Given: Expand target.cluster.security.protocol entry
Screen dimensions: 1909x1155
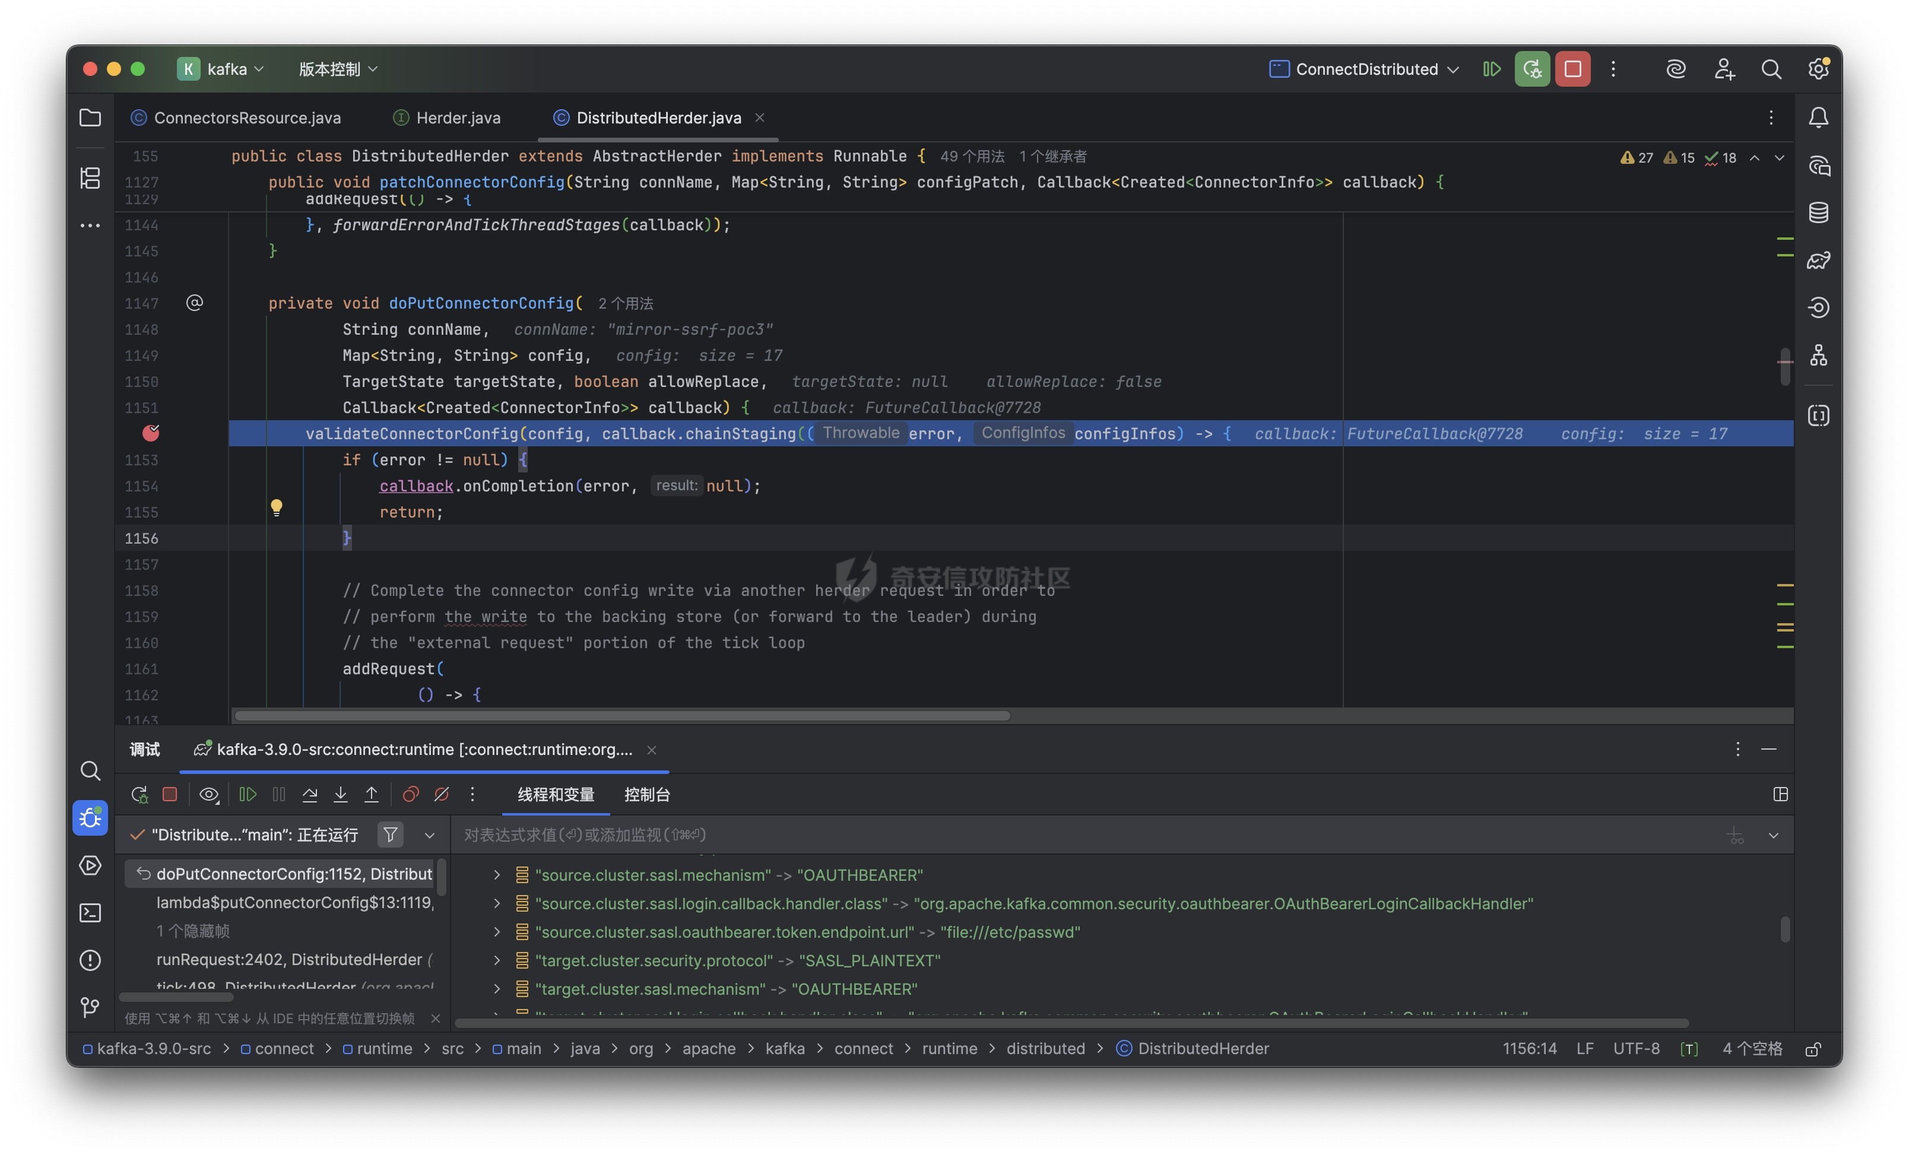Looking at the screenshot, I should [x=497, y=960].
